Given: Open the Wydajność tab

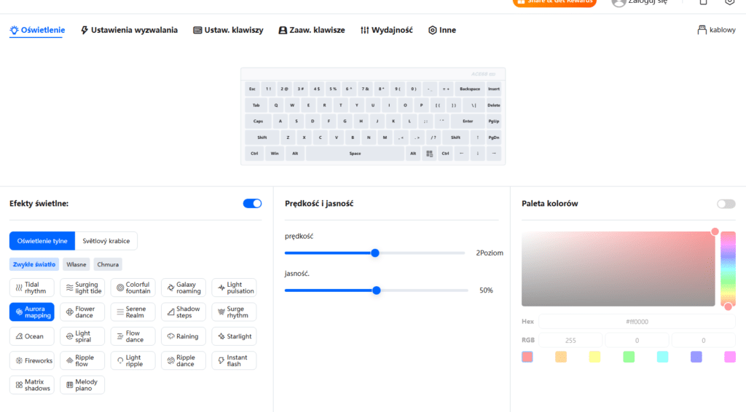Looking at the screenshot, I should coord(386,30).
